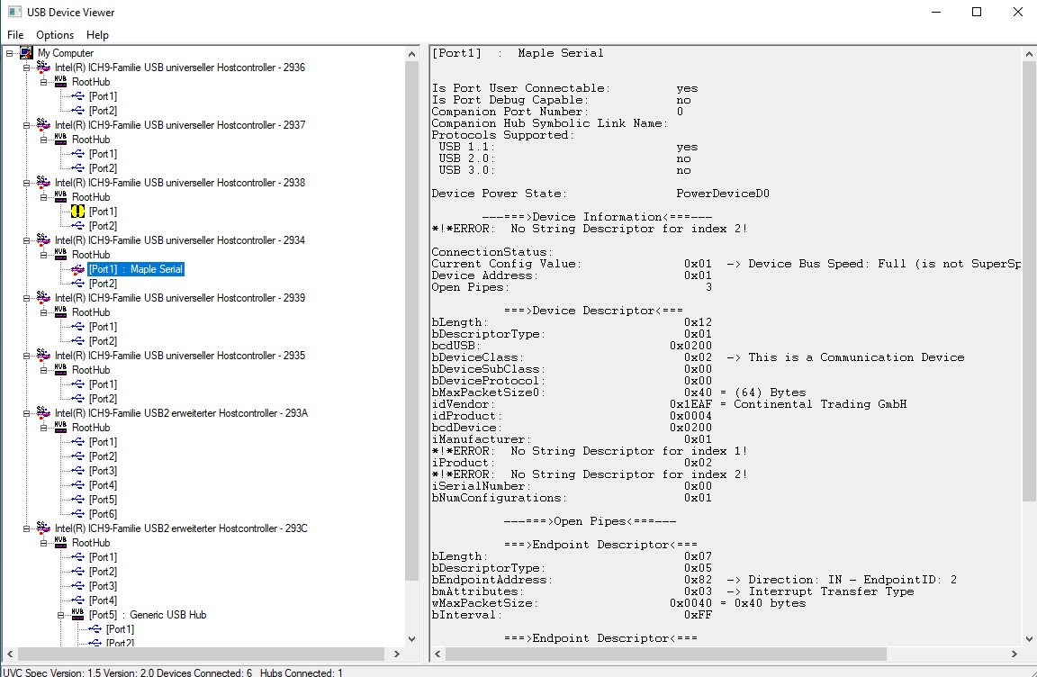This screenshot has height=677, width=1037.
Task: Click USB icon of Port2 under controller 2938
Action: [x=78, y=225]
